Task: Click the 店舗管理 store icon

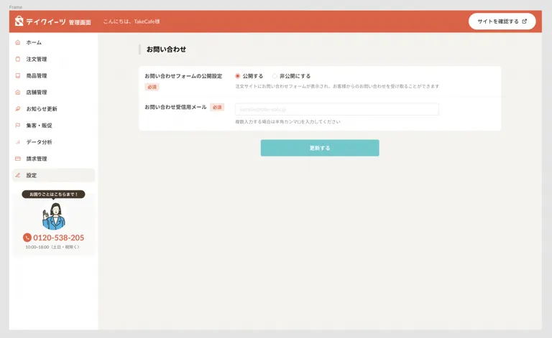Action: point(18,93)
